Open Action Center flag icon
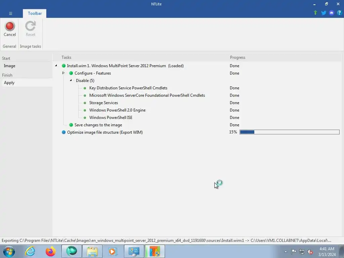Image resolution: width=344 pixels, height=258 pixels. coord(294,251)
